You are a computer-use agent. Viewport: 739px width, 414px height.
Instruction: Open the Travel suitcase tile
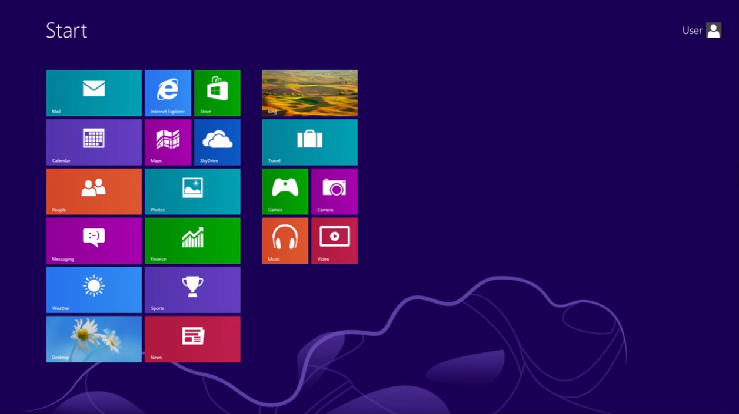pyautogui.click(x=309, y=142)
